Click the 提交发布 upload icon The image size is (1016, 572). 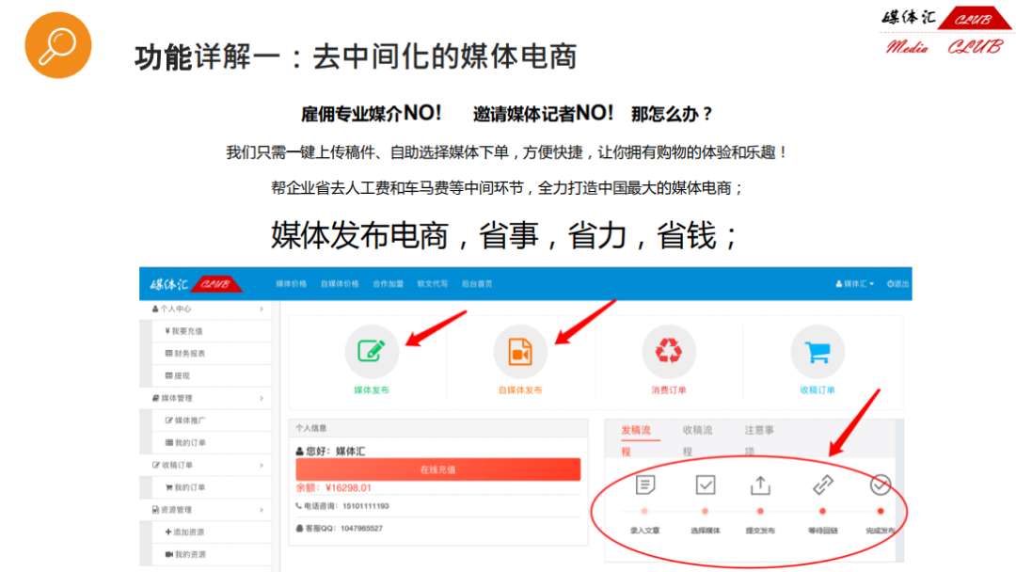(760, 485)
